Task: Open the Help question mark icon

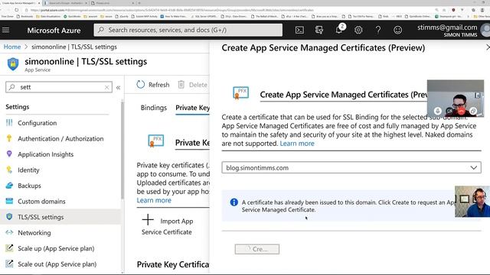Action: (x=377, y=30)
